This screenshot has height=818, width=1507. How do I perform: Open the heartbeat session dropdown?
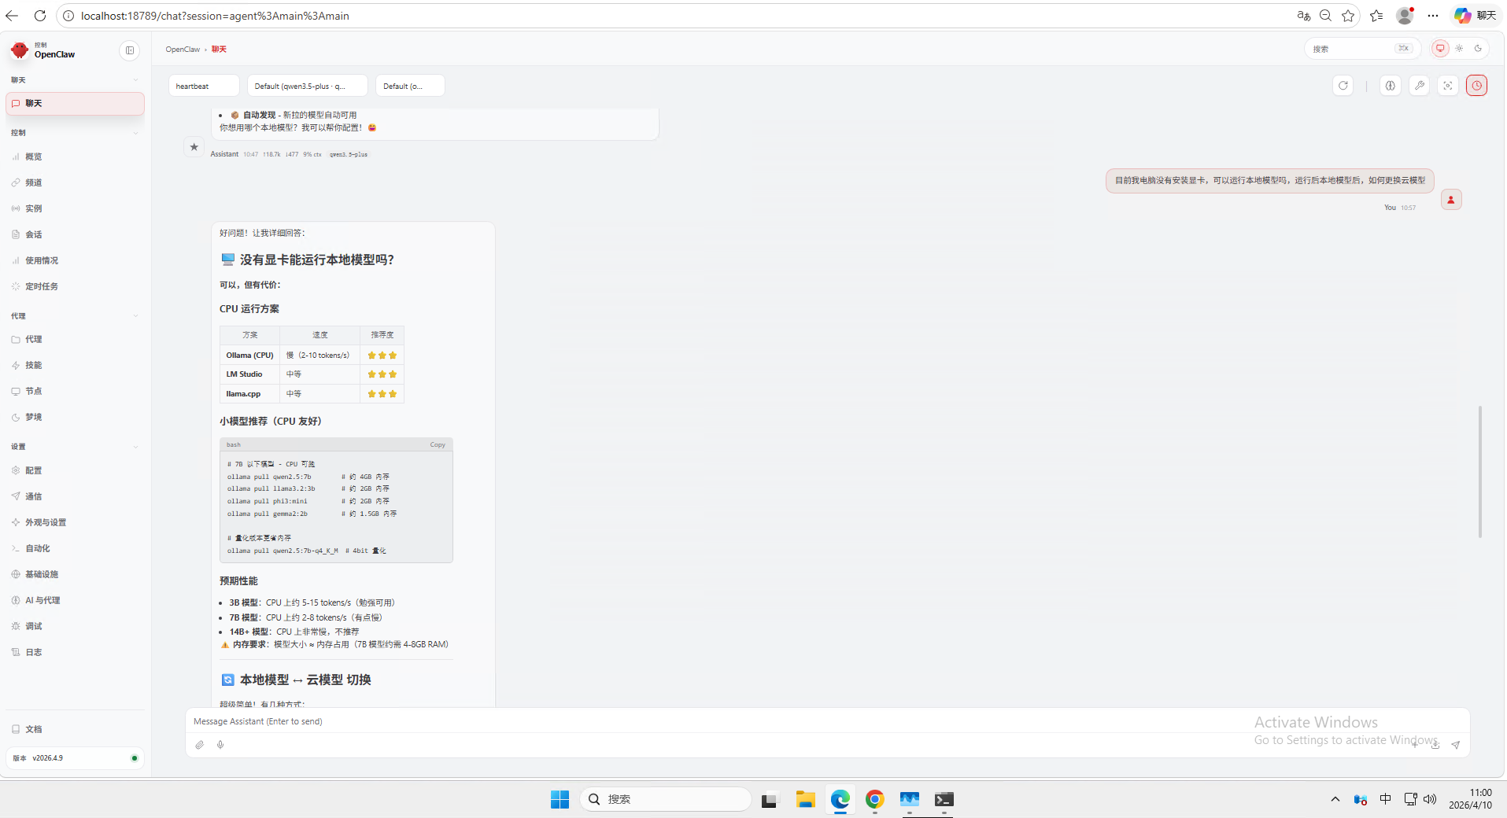tap(204, 86)
